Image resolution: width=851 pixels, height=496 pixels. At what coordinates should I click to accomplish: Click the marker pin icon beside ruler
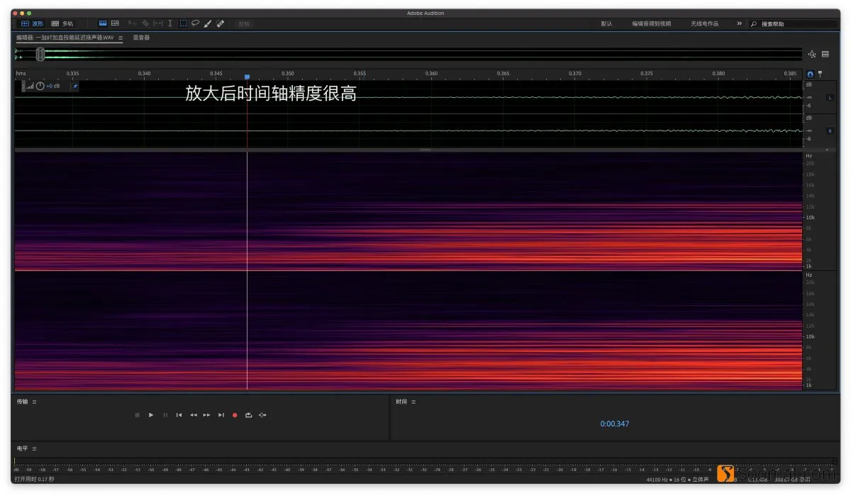821,74
